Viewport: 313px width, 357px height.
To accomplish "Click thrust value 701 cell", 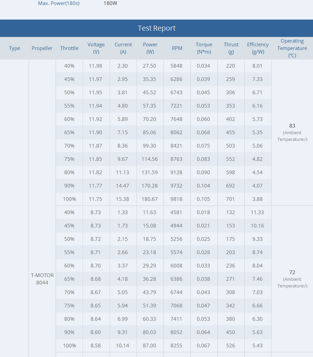I will click(x=230, y=199).
